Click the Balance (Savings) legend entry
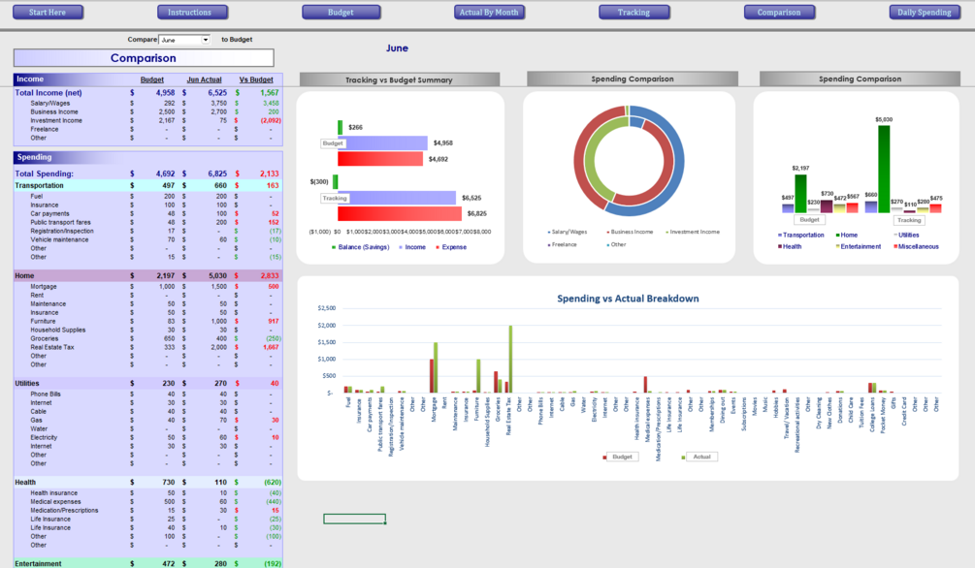The width and height of the screenshot is (975, 568). pos(361,247)
